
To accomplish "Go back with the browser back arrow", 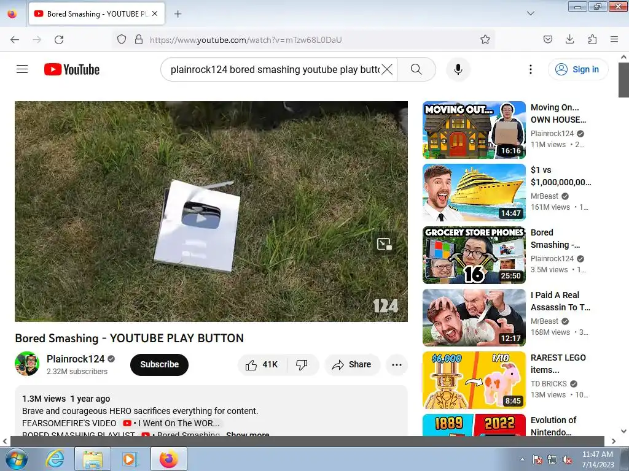I will (x=15, y=40).
